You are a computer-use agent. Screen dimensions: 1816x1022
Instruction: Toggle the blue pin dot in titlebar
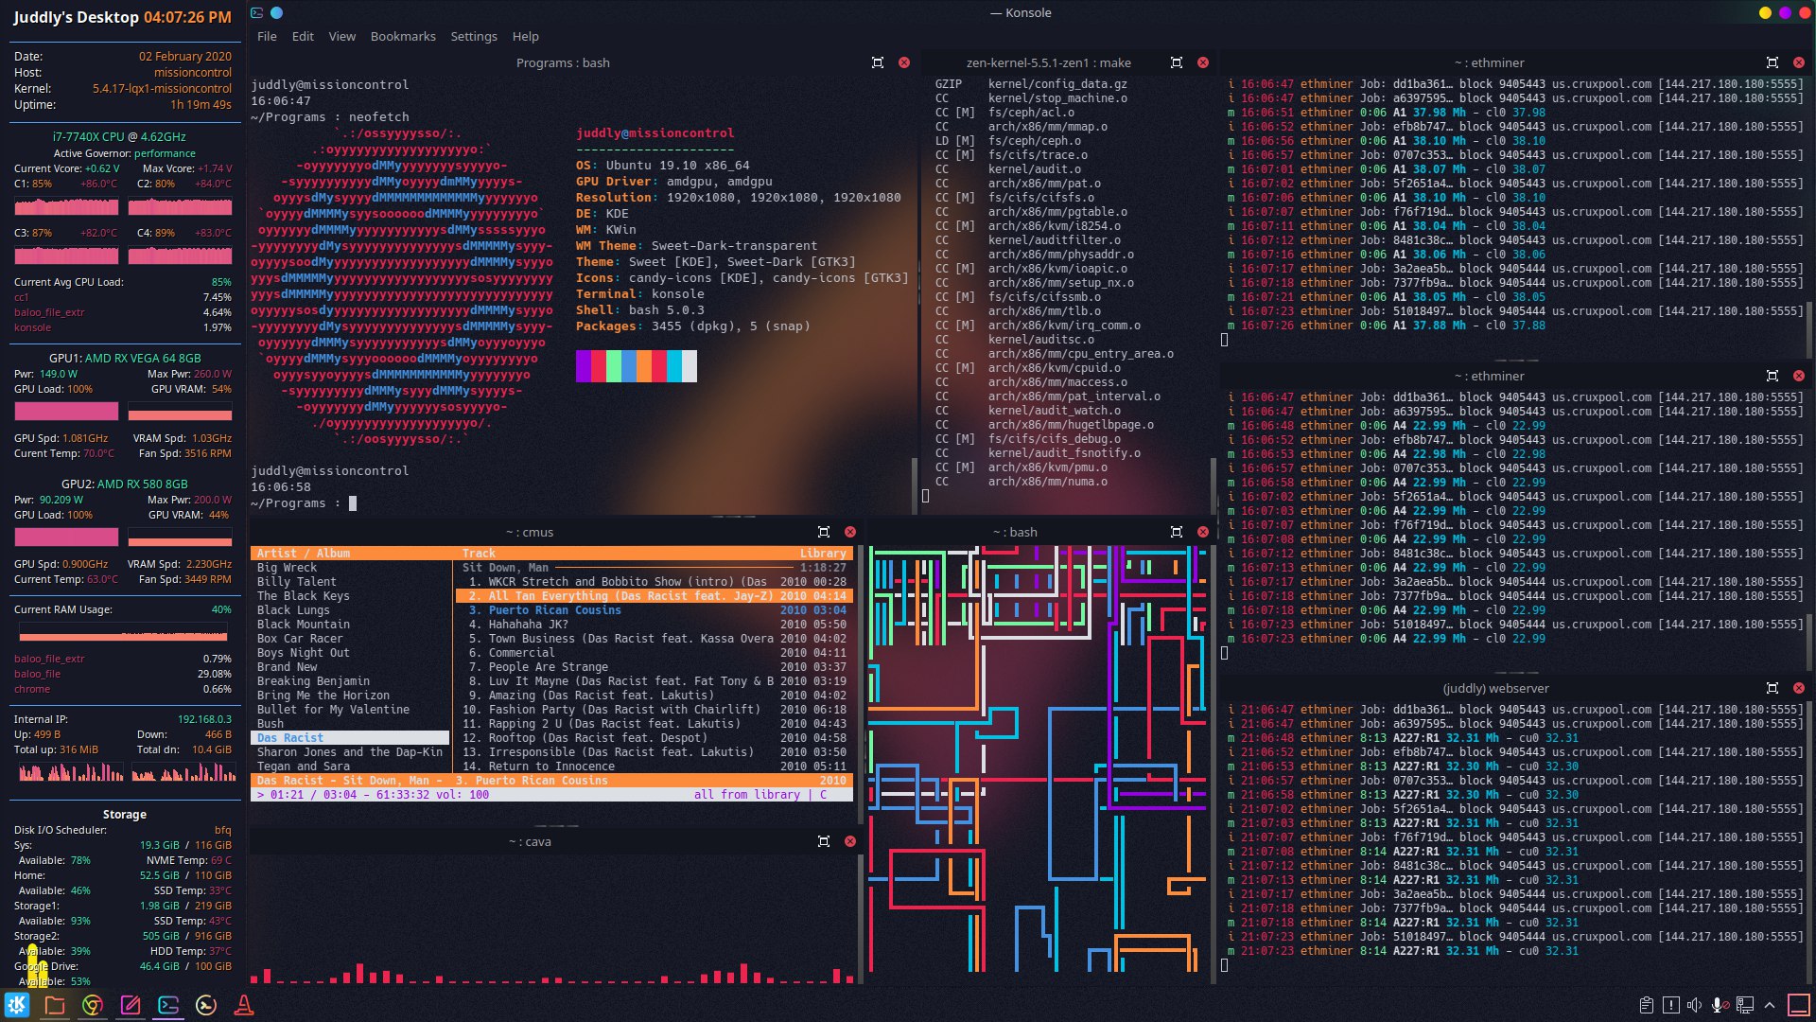[276, 13]
